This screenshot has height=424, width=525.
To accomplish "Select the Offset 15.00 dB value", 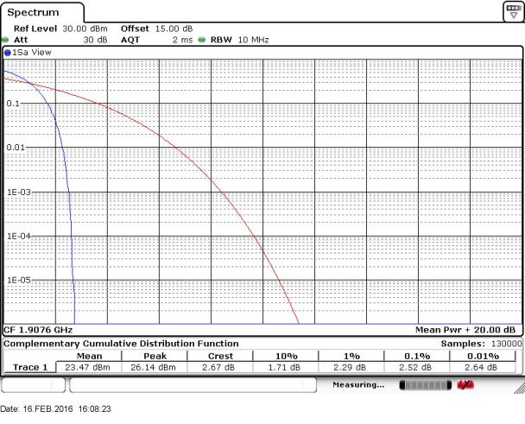I will tap(174, 28).
